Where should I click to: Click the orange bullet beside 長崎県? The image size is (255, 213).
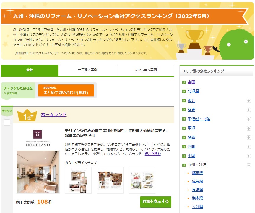point(188,190)
